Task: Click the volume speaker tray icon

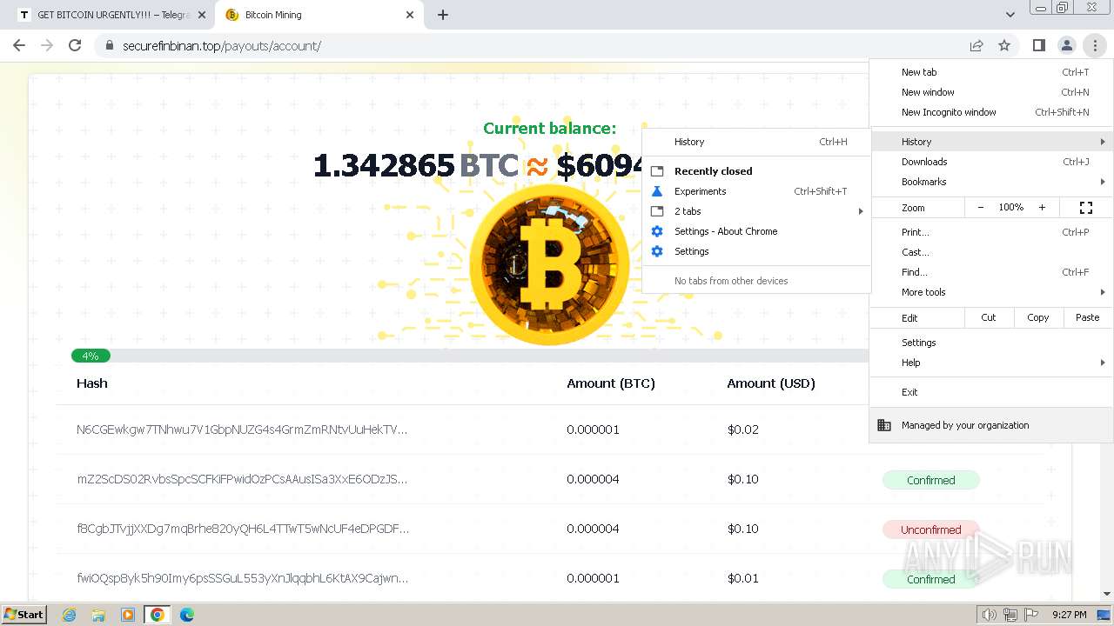Action: (x=990, y=615)
